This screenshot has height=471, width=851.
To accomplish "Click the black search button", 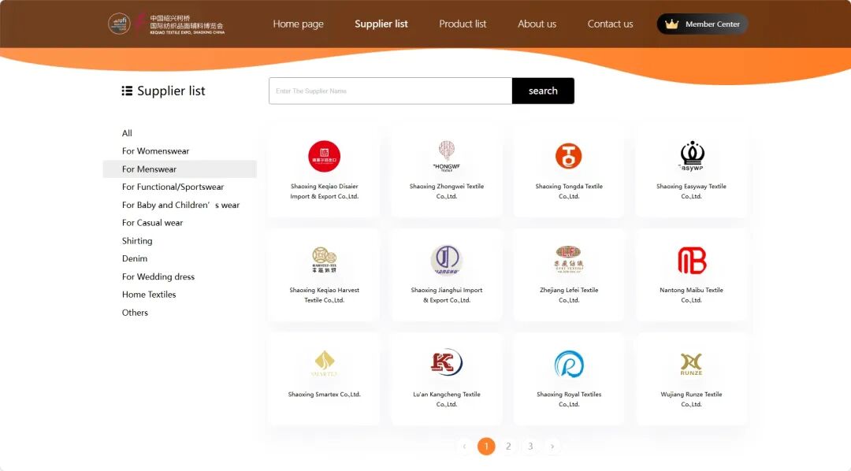I will click(x=543, y=91).
